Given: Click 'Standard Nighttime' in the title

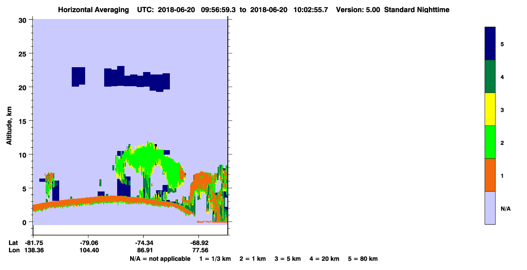Looking at the screenshot, I should [x=417, y=10].
